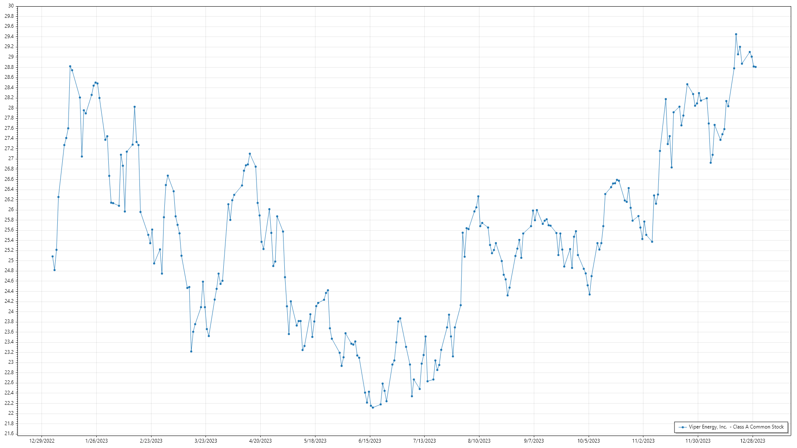Click the highest data point near 29.4

pos(736,34)
